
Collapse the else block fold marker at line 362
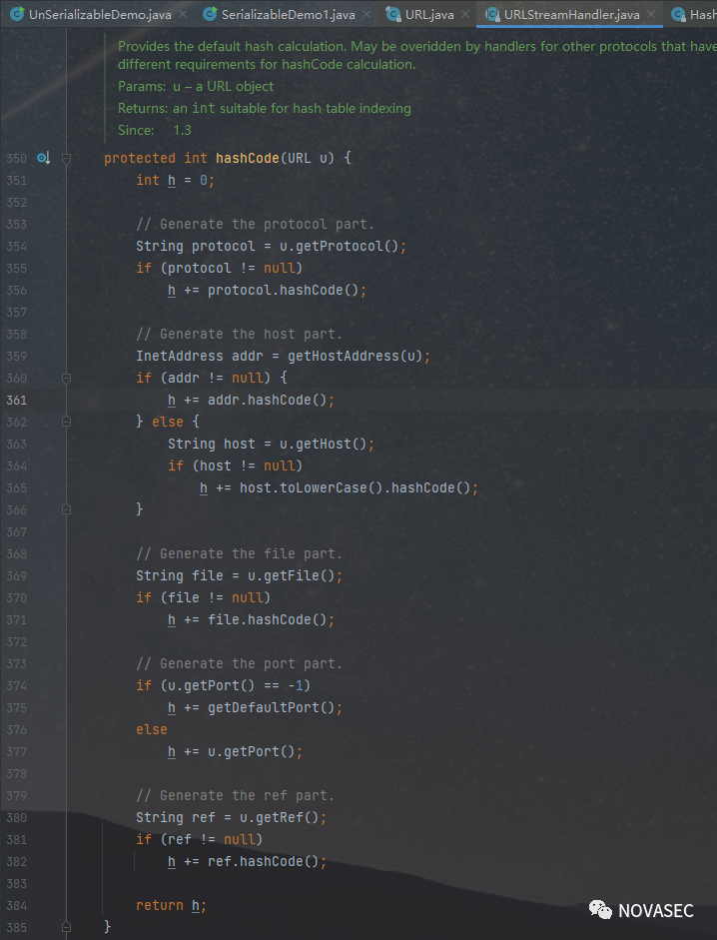click(67, 422)
